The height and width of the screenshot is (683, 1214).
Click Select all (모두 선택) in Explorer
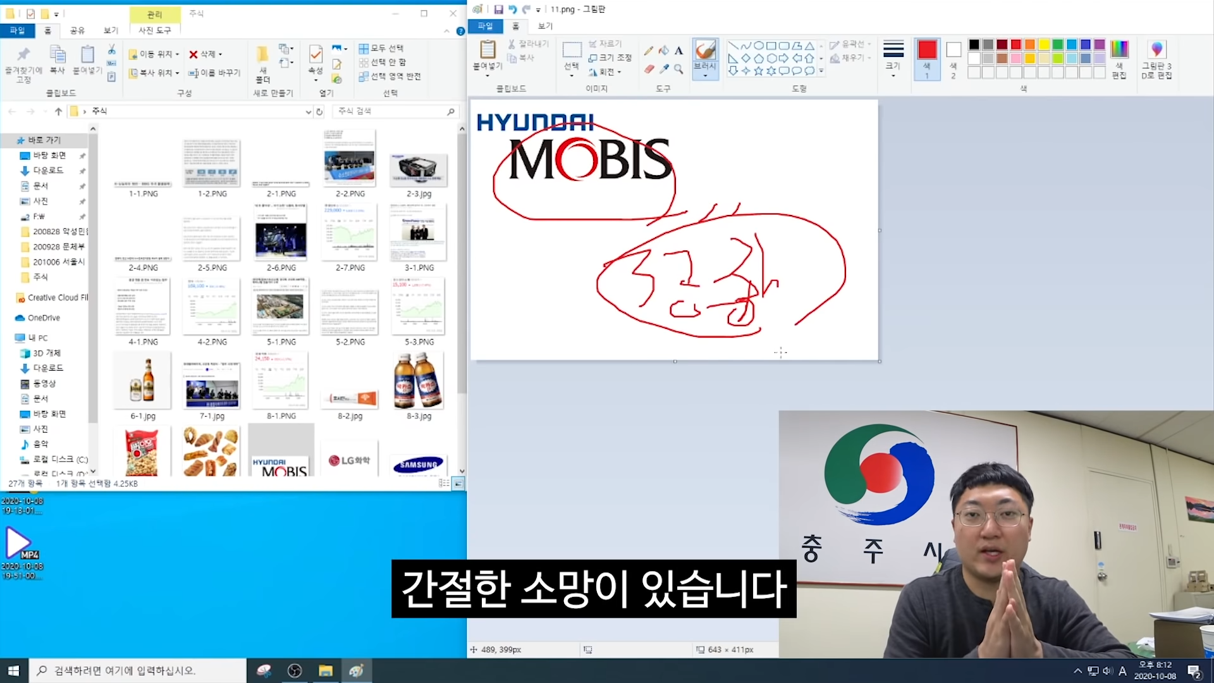[x=381, y=49]
